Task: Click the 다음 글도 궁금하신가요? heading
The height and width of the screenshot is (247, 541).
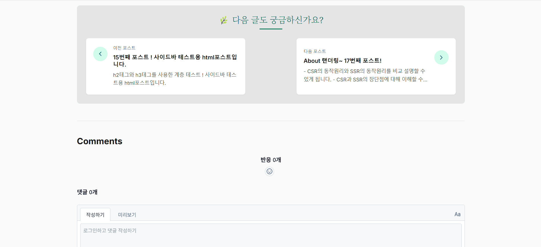Action: (277, 20)
